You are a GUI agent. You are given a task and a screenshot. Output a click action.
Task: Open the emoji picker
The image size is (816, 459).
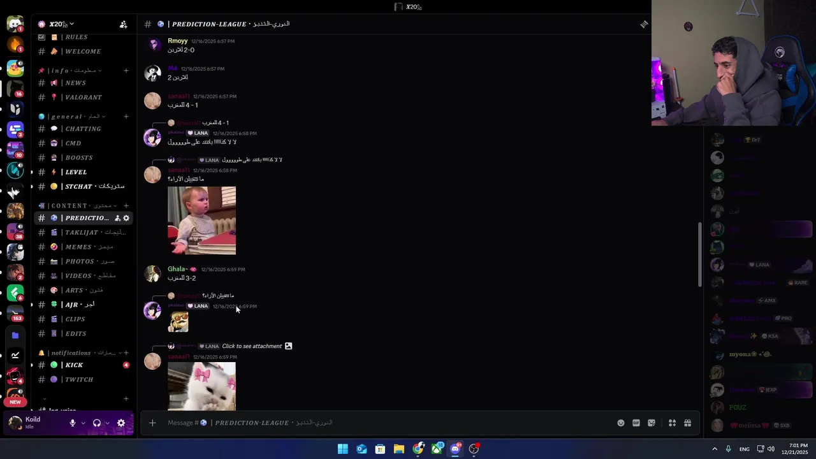coord(621,423)
